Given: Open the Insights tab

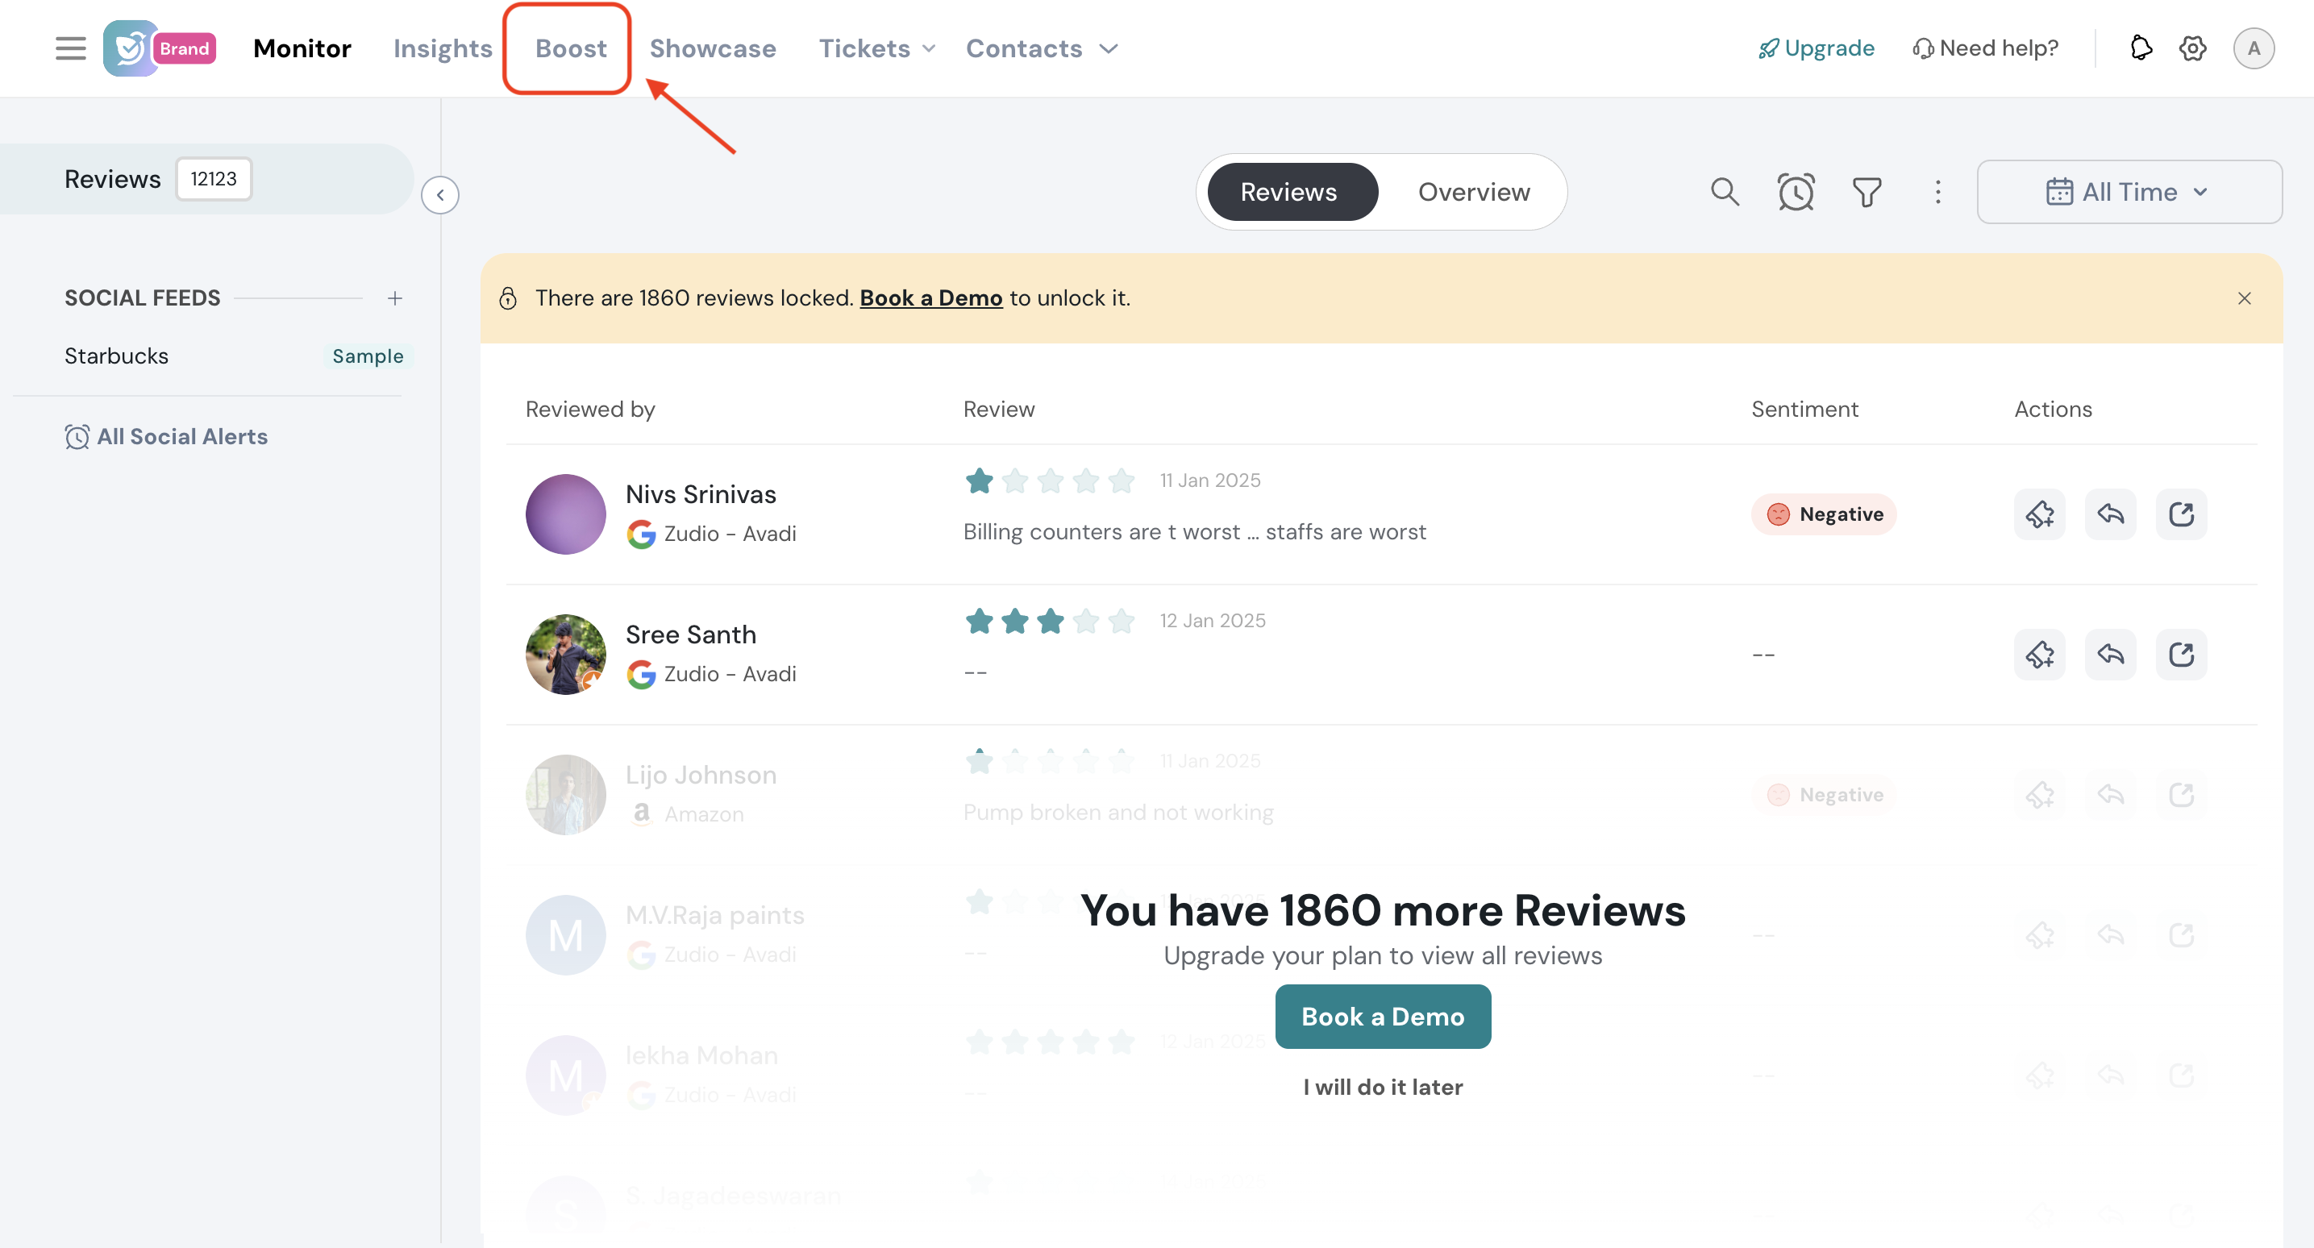Looking at the screenshot, I should point(442,48).
